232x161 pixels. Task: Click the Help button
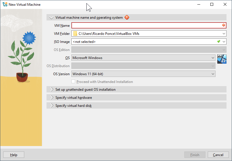point(14,155)
